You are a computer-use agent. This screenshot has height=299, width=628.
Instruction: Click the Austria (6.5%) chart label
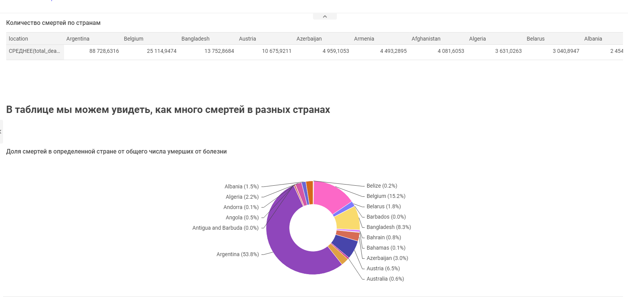383,268
